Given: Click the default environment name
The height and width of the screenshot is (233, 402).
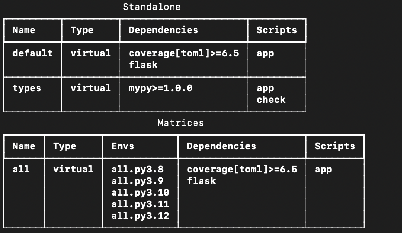Looking at the screenshot, I should click(x=32, y=53).
